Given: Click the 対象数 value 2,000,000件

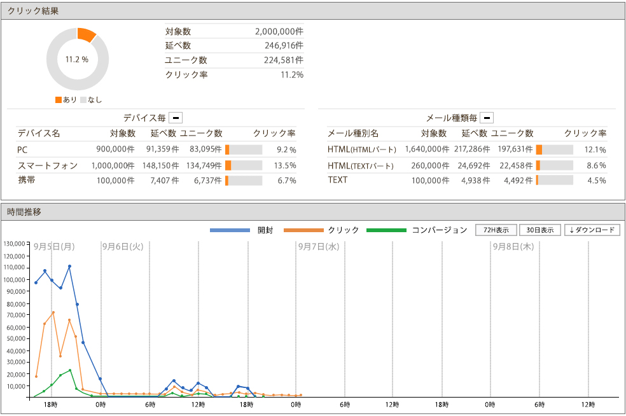Looking at the screenshot, I should (279, 32).
